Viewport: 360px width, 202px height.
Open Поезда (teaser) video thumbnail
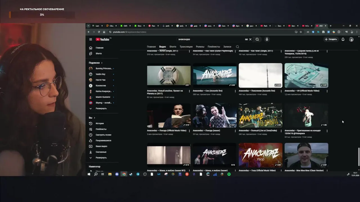tap(215, 115)
